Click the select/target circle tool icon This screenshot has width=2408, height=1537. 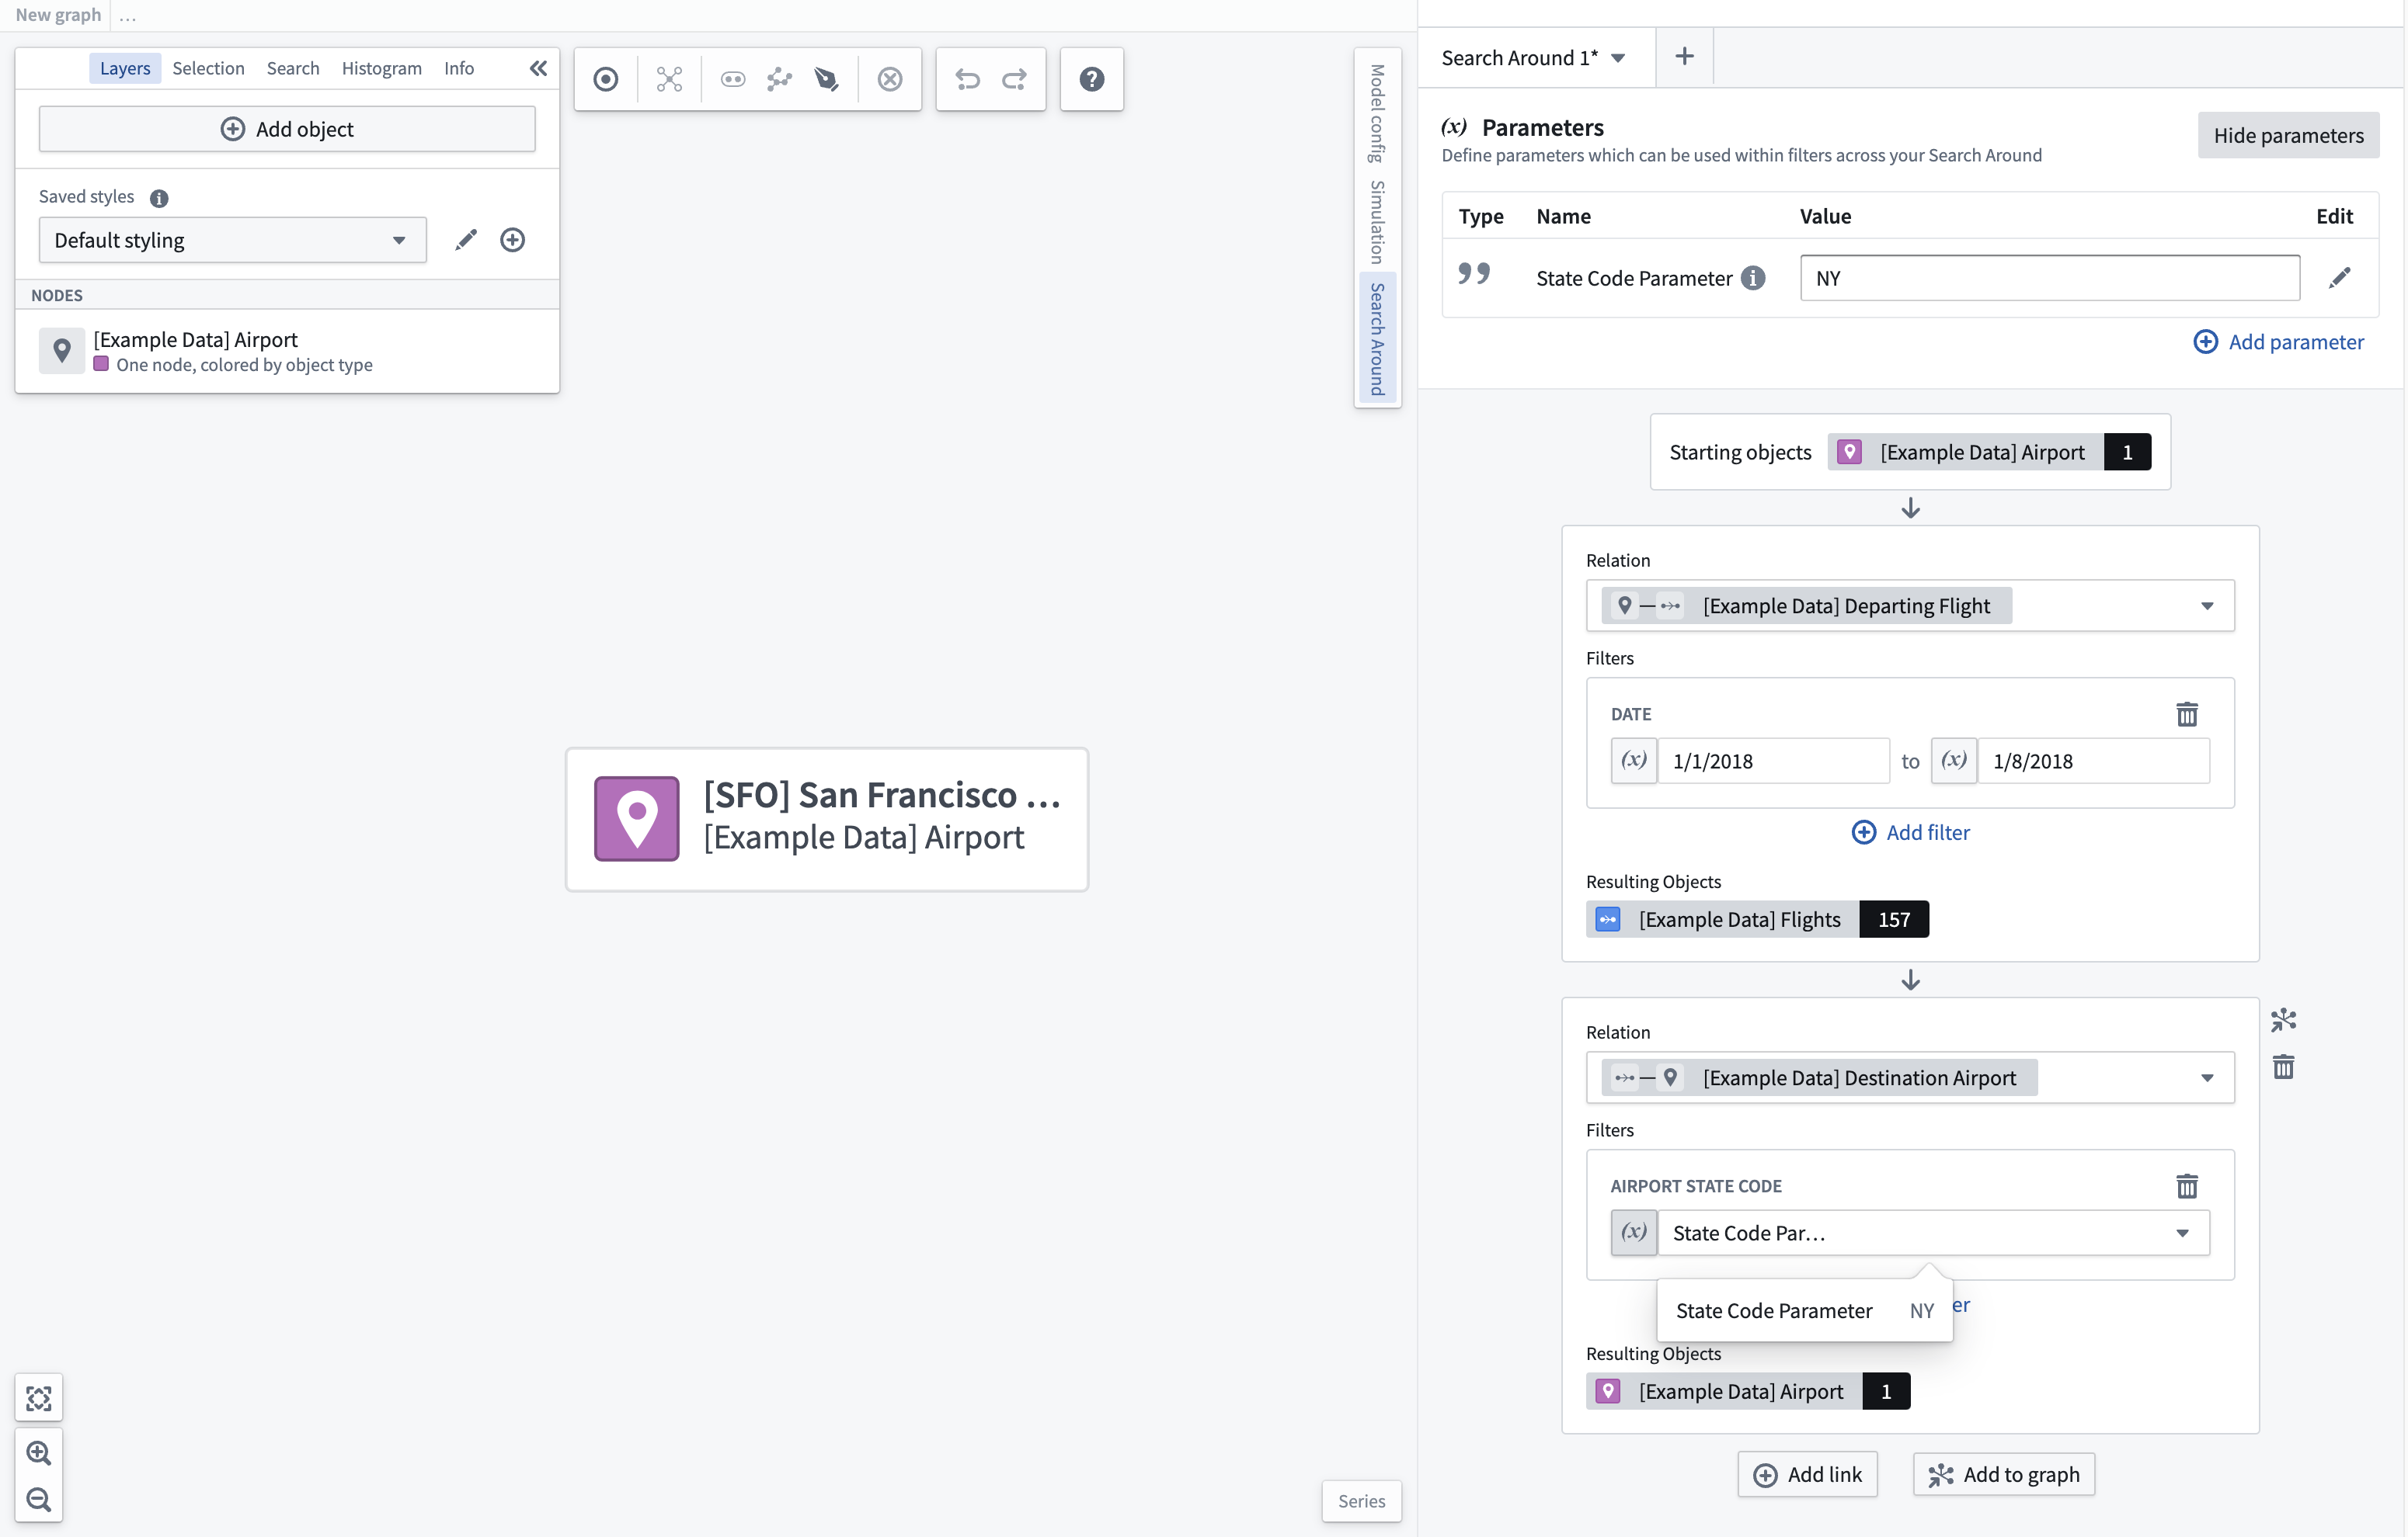coord(605,79)
